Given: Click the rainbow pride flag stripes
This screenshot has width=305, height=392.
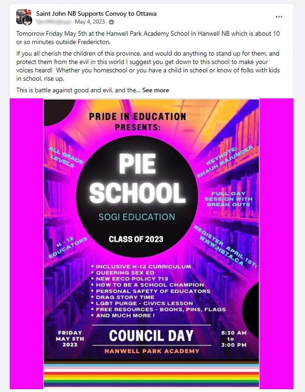Looking at the screenshot, I should coord(151,375).
